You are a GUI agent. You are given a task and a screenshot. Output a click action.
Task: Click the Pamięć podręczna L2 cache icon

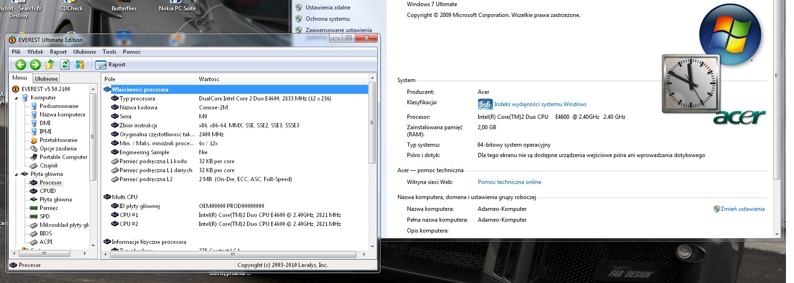(x=115, y=179)
